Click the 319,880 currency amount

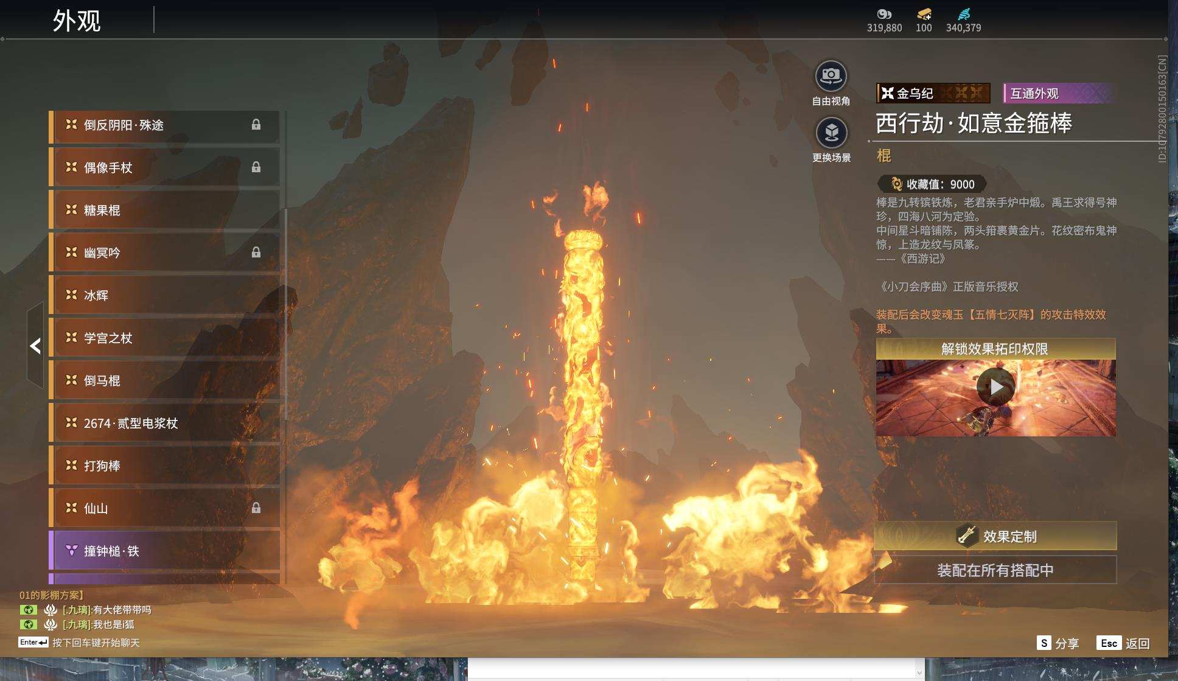pyautogui.click(x=885, y=28)
